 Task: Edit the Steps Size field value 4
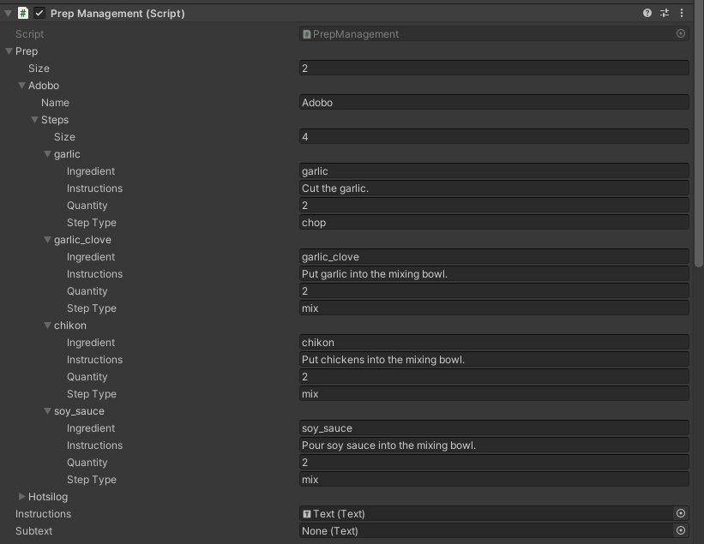494,137
